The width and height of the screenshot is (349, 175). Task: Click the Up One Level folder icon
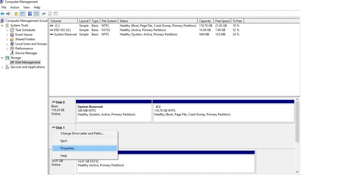(16, 14)
